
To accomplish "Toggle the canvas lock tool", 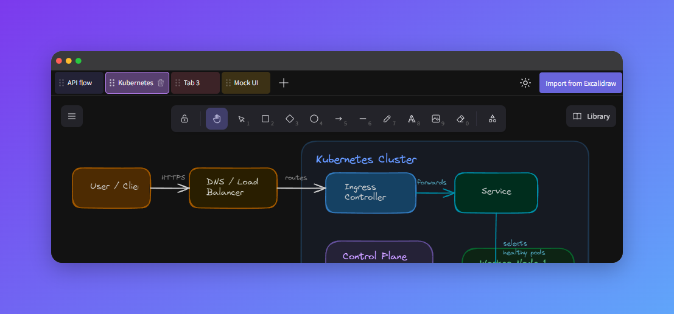I will click(184, 119).
